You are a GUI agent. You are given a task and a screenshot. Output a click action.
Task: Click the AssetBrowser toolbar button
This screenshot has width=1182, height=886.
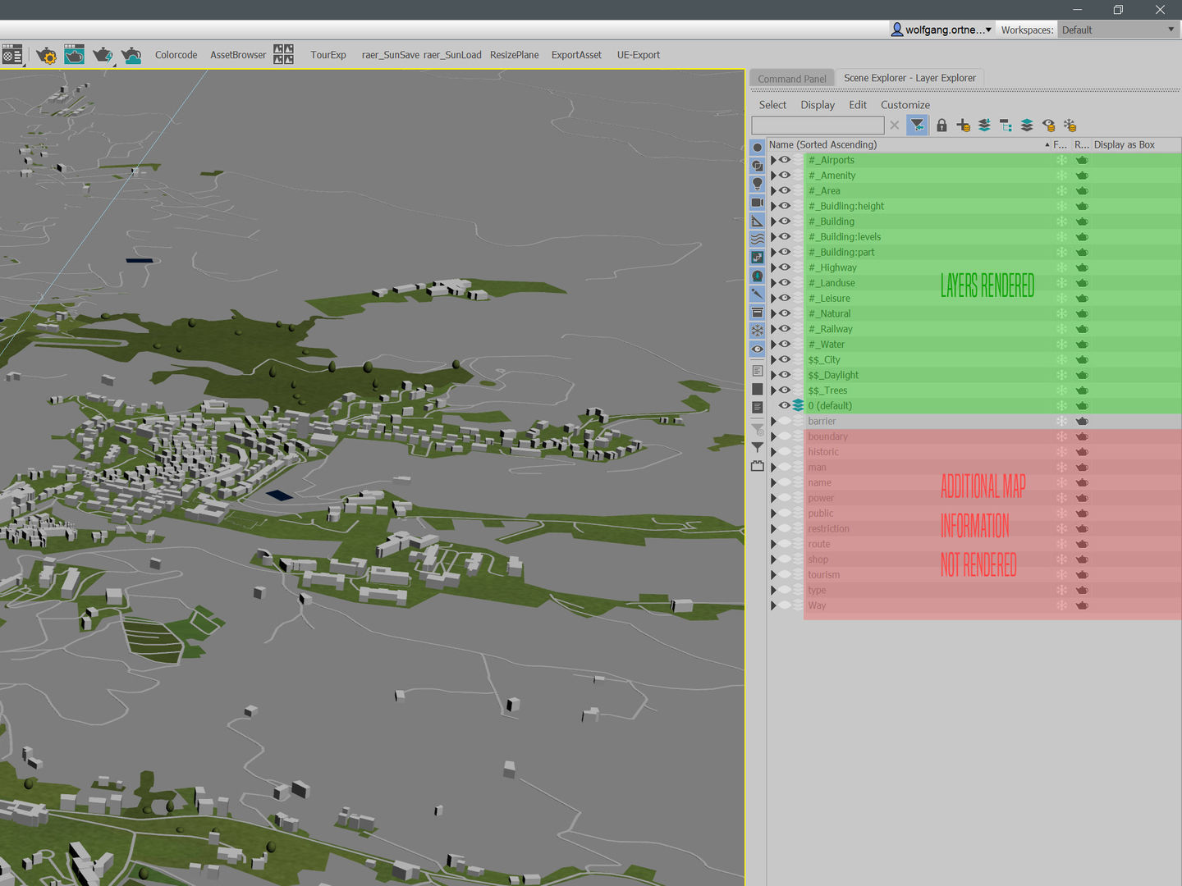[238, 55]
